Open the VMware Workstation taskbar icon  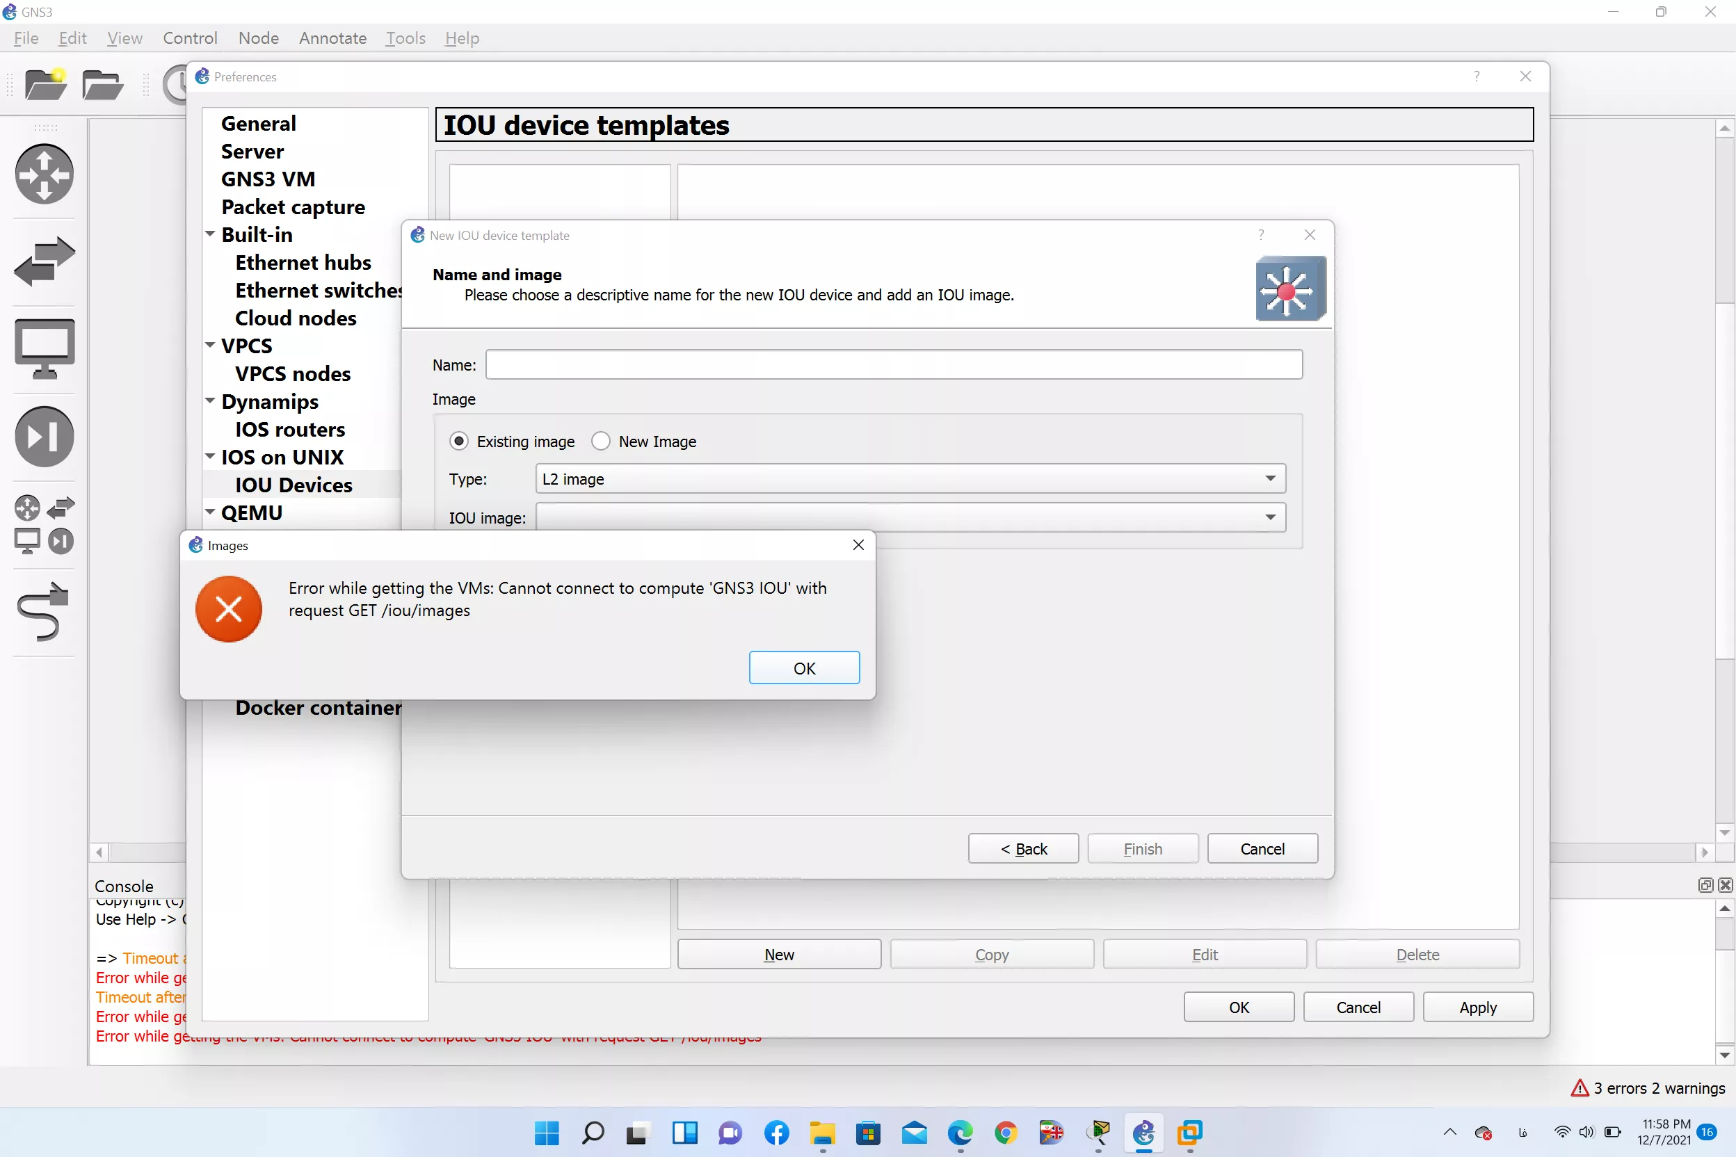1190,1133
